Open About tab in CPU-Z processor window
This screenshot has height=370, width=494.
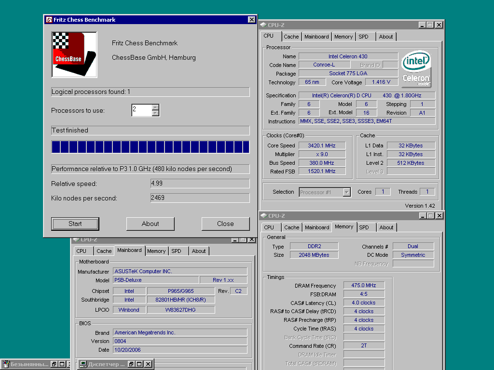[386, 37]
